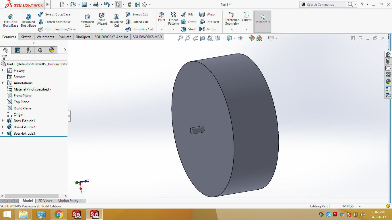Switch to the PropertyManager tab
The width and height of the screenshot is (392, 220).
tap(17, 50)
